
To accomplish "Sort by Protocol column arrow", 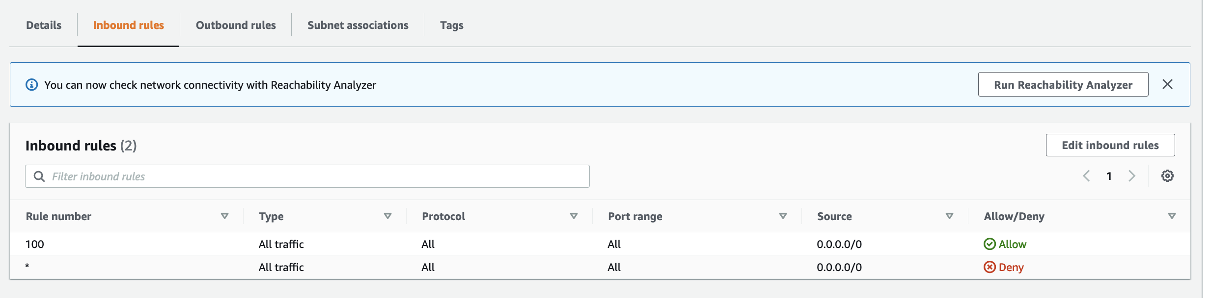I will pyautogui.click(x=574, y=216).
